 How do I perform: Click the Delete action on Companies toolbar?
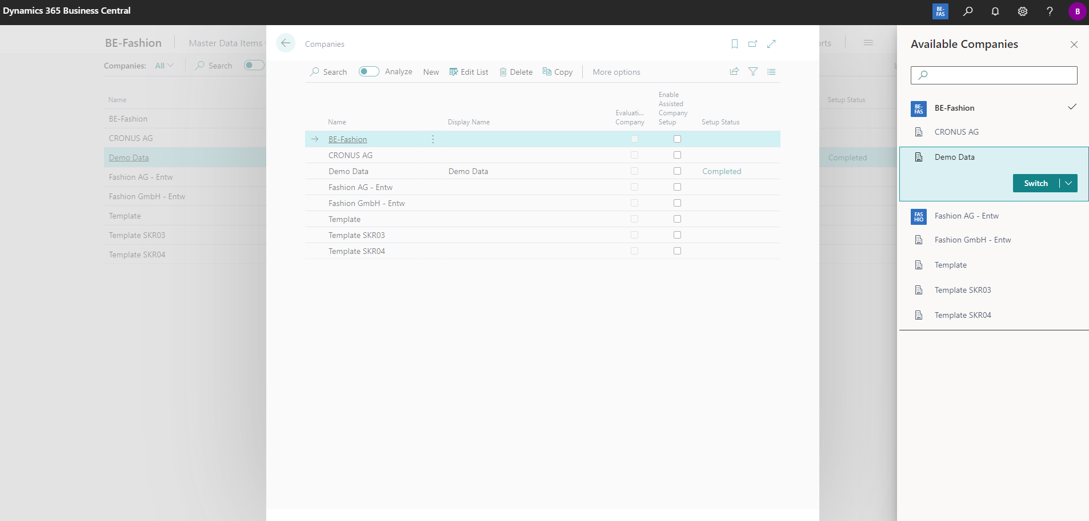pyautogui.click(x=516, y=72)
